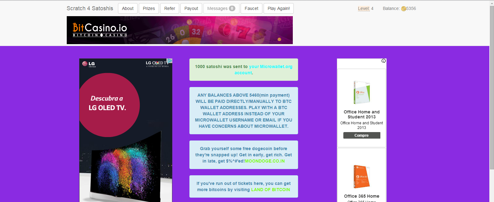The height and width of the screenshot is (202, 494).
Task: Click the LG logo in the ad
Action: [89, 64]
